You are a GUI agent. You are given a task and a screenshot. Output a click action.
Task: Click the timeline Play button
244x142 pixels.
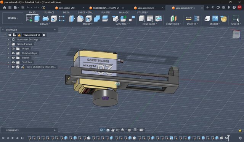[x=13, y=138]
